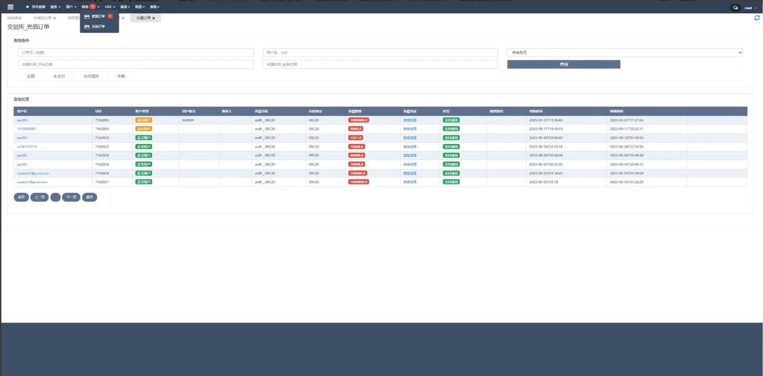
Task: Expand the C2C menu
Action: point(110,7)
